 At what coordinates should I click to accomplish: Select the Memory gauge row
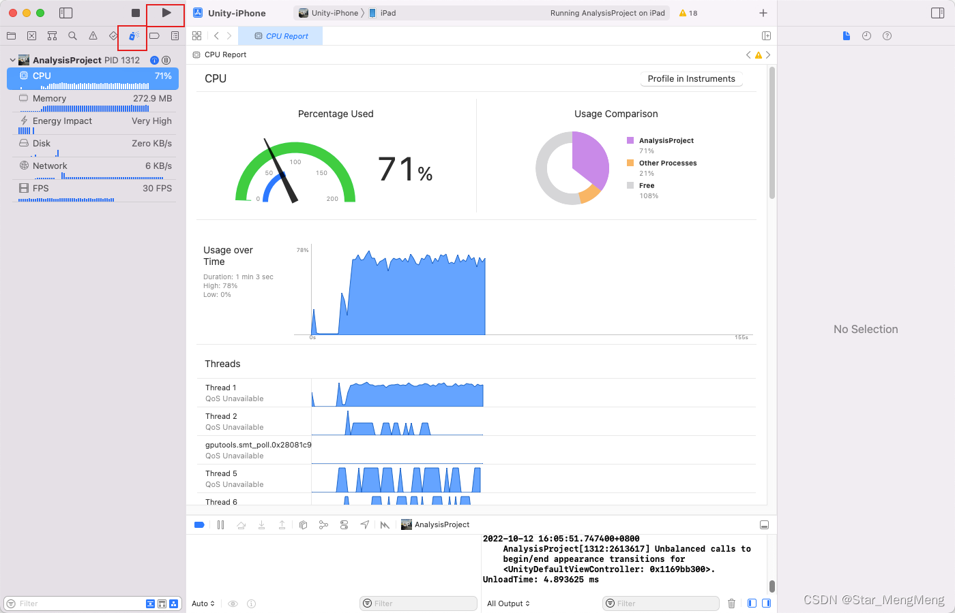93,101
